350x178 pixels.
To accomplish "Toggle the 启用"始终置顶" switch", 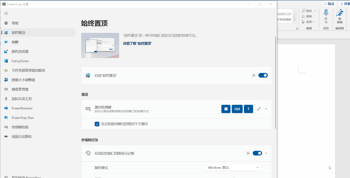I will click(263, 75).
